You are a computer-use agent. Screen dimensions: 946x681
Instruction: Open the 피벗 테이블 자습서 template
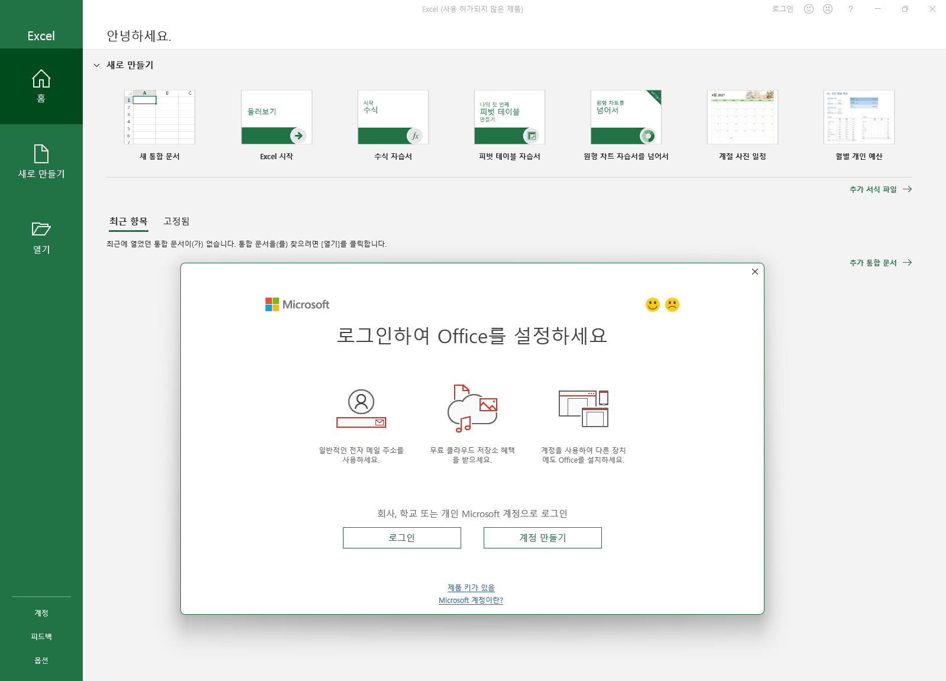coord(510,125)
